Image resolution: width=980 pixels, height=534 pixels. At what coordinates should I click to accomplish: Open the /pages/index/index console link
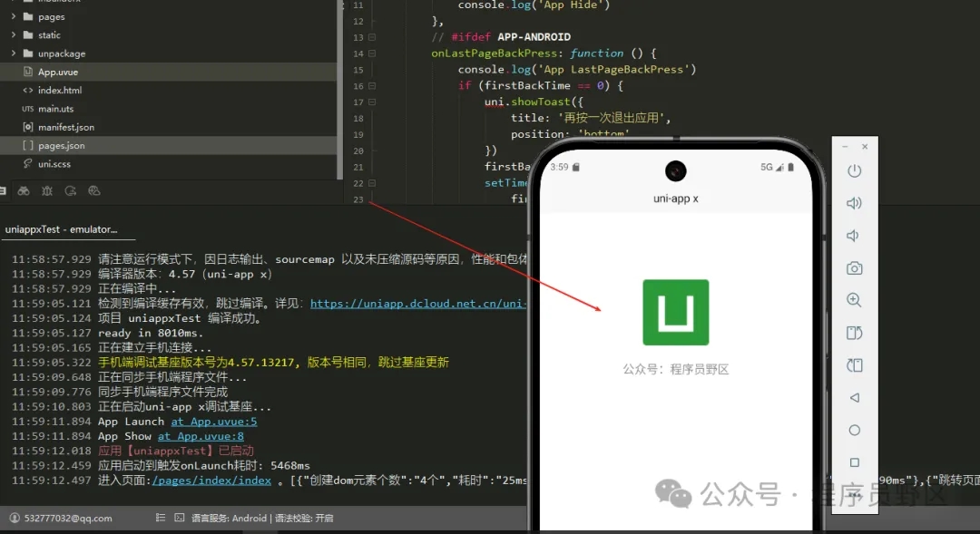click(x=211, y=481)
